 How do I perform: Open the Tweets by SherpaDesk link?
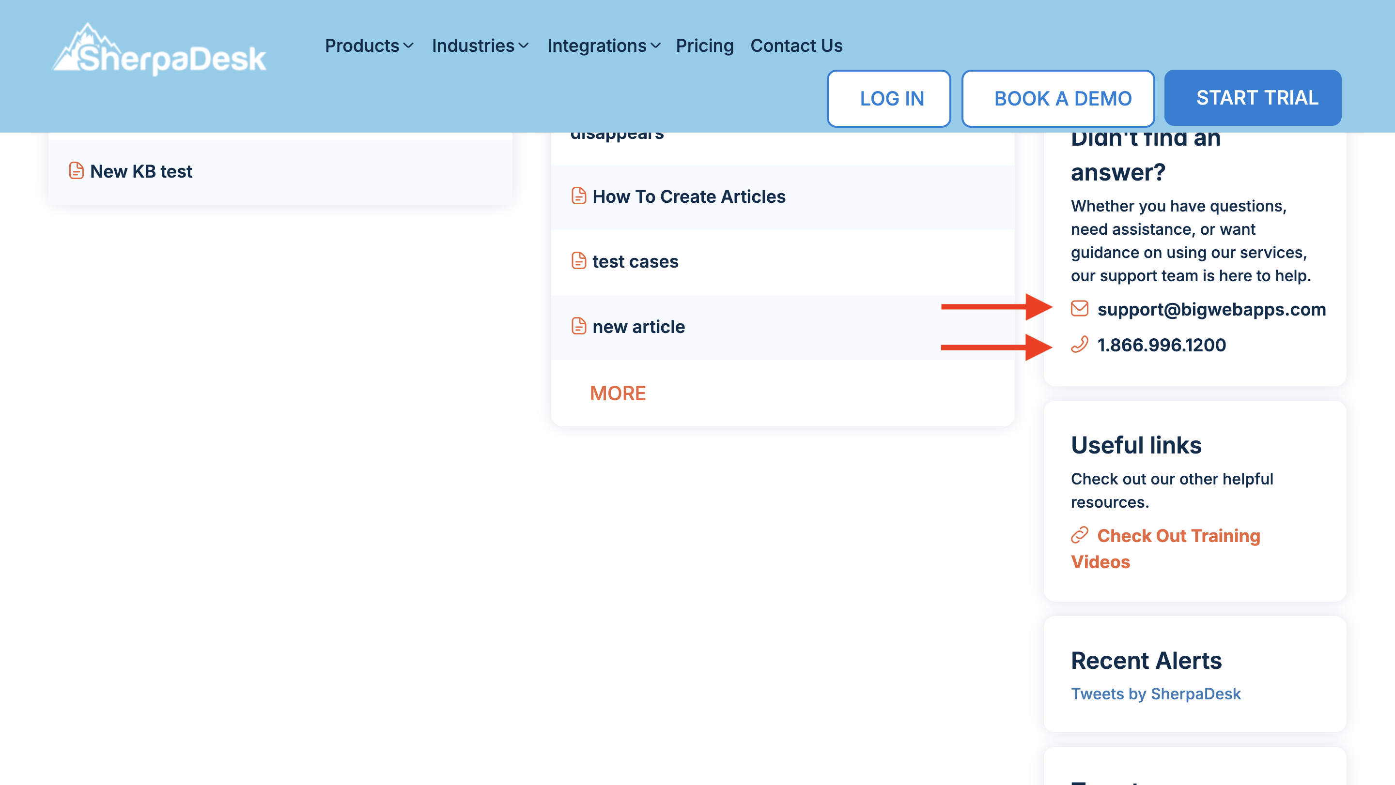point(1155,694)
